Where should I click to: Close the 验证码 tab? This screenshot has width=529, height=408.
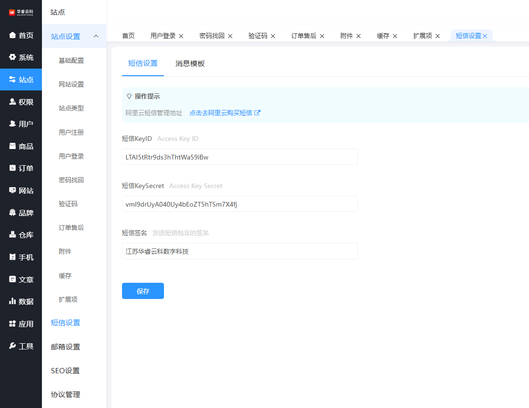pyautogui.click(x=274, y=36)
